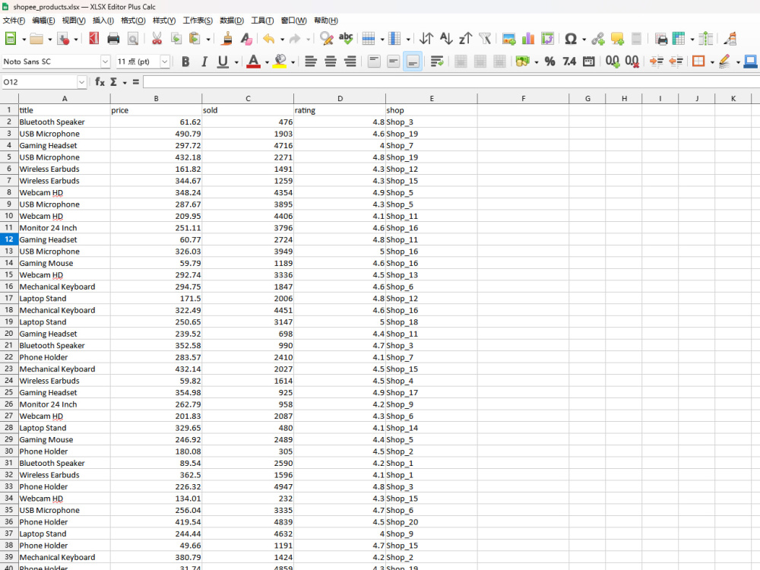Screen dimensions: 760x570
Task: Format as date calendar icon
Action: click(588, 62)
